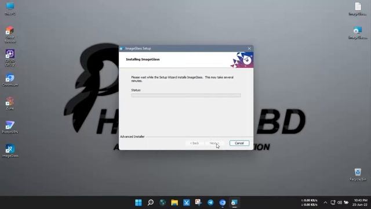Open the This PC desktop icon
Screen dimensions: 371x209
[x=10, y=9]
